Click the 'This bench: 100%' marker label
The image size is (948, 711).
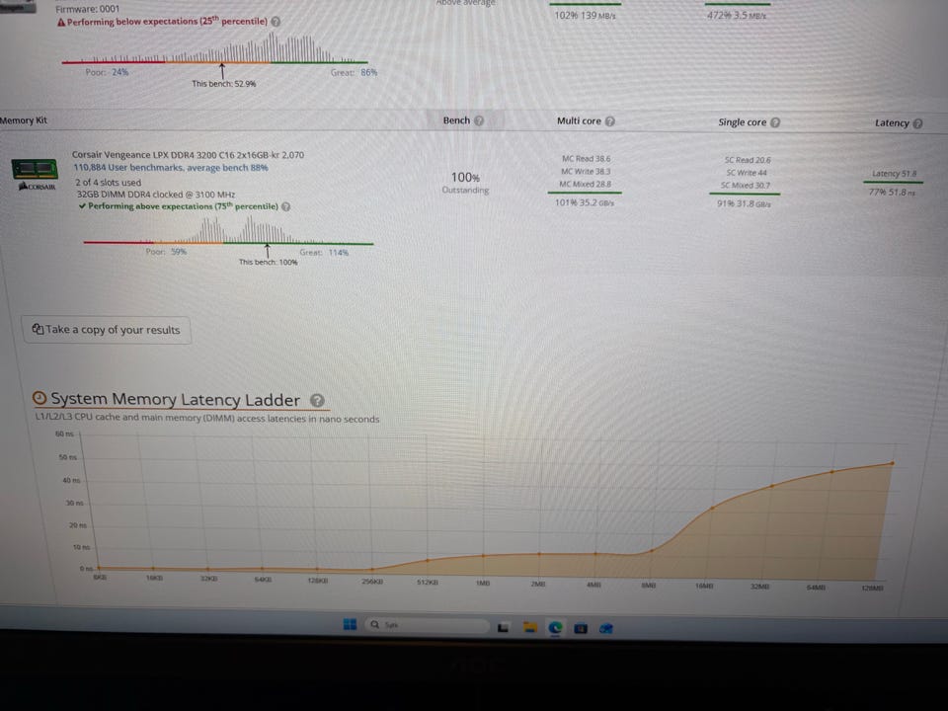click(x=268, y=263)
